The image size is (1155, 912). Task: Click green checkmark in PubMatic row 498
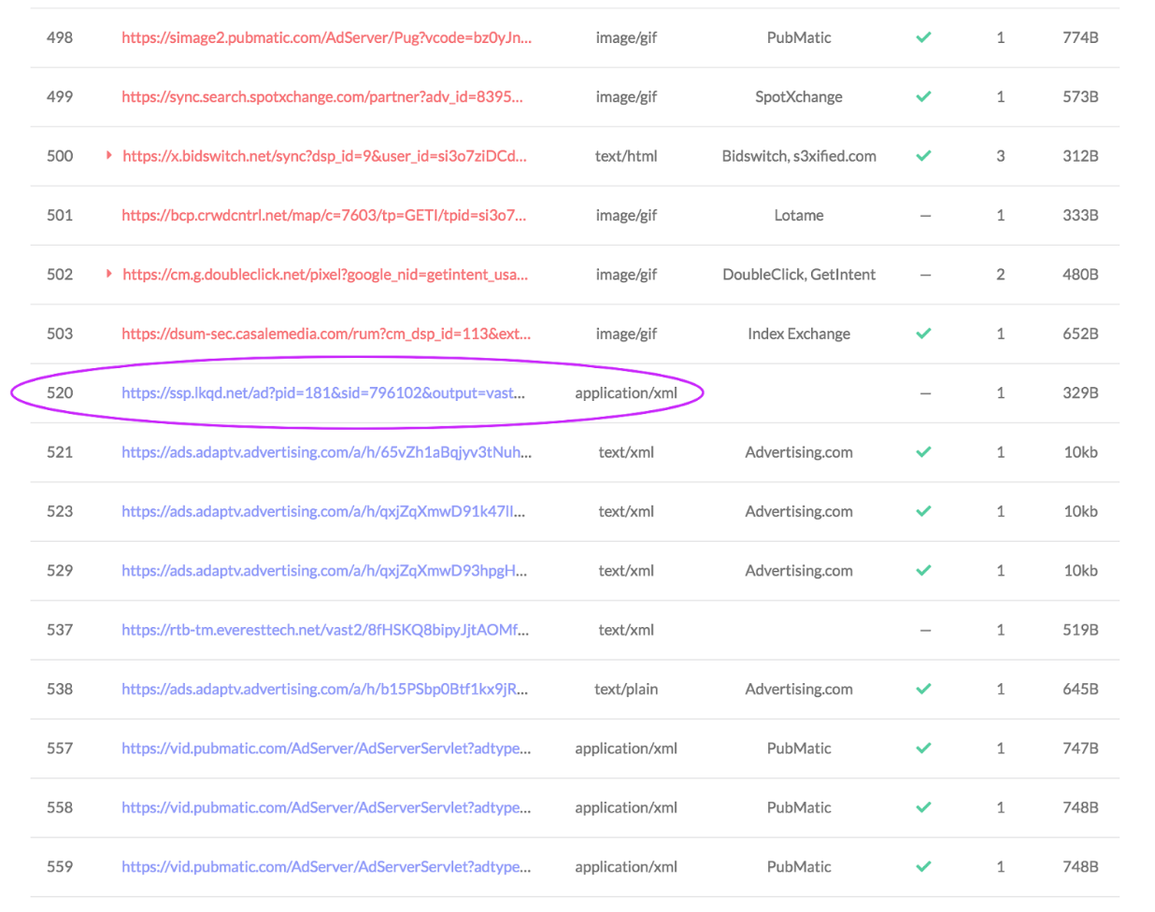[x=923, y=37]
